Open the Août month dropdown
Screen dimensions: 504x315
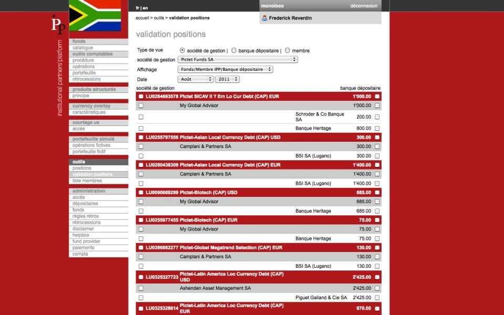[195, 79]
